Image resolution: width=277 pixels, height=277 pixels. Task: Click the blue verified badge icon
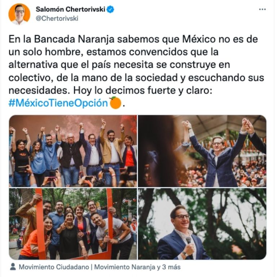[x=110, y=9]
